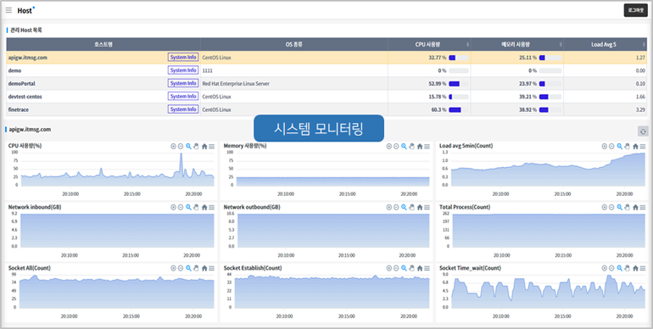This screenshot has height=329, width=653.
Task: Enable panning on the Total Process chart
Action: click(x=627, y=207)
